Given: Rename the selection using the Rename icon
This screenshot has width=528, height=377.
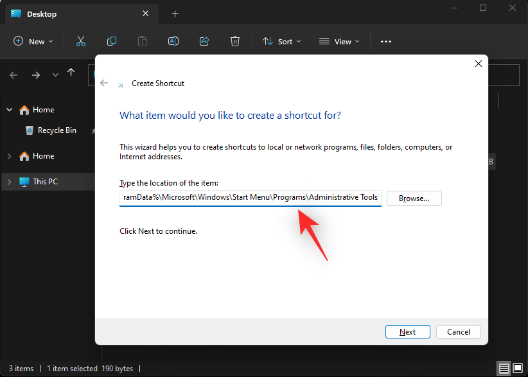Looking at the screenshot, I should tap(173, 41).
